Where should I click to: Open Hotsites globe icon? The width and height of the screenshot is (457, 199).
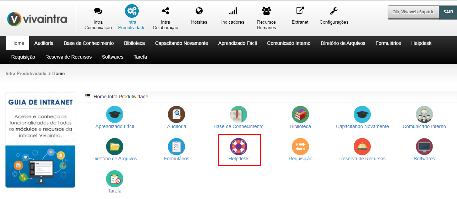point(199,11)
